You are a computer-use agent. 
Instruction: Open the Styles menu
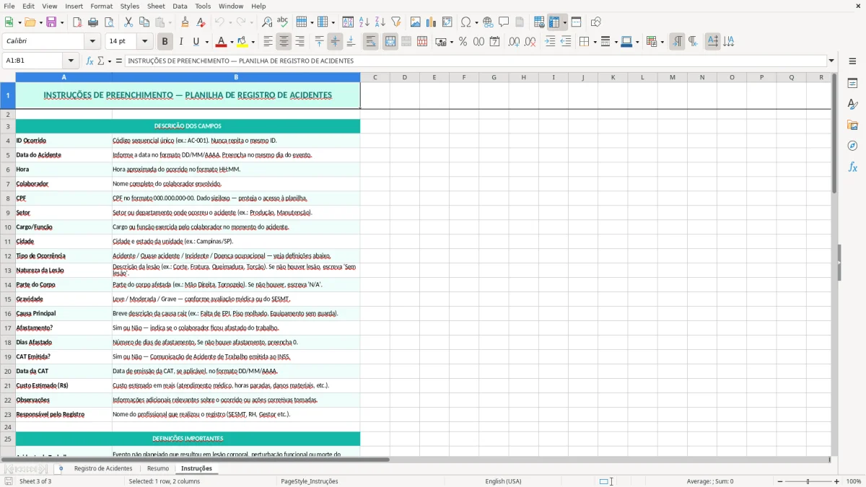130,6
